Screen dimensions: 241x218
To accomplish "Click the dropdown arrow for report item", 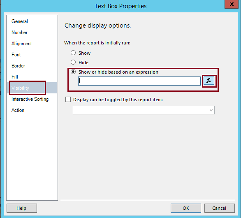I will point(211,110).
